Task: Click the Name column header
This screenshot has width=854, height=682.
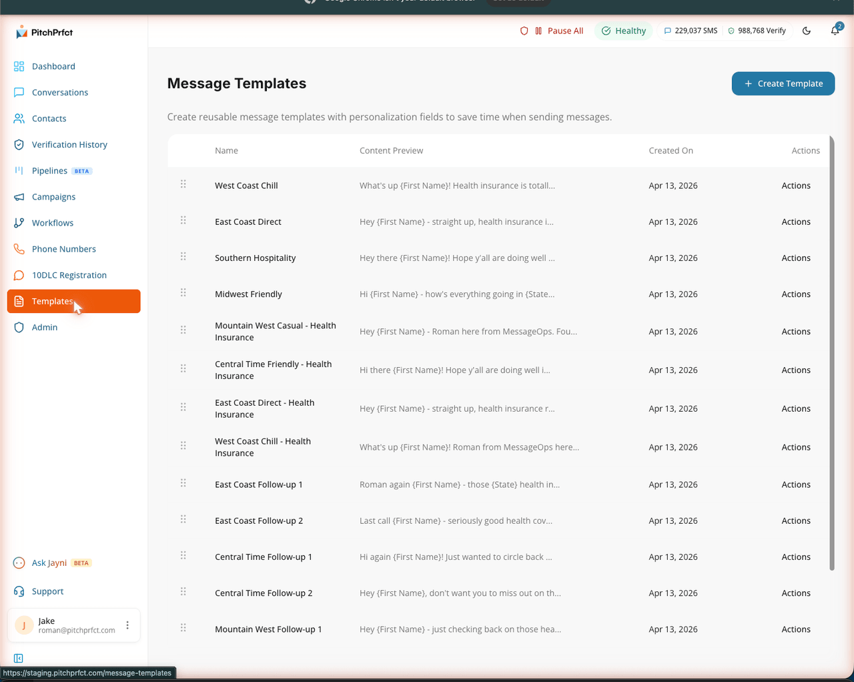Action: pos(226,150)
